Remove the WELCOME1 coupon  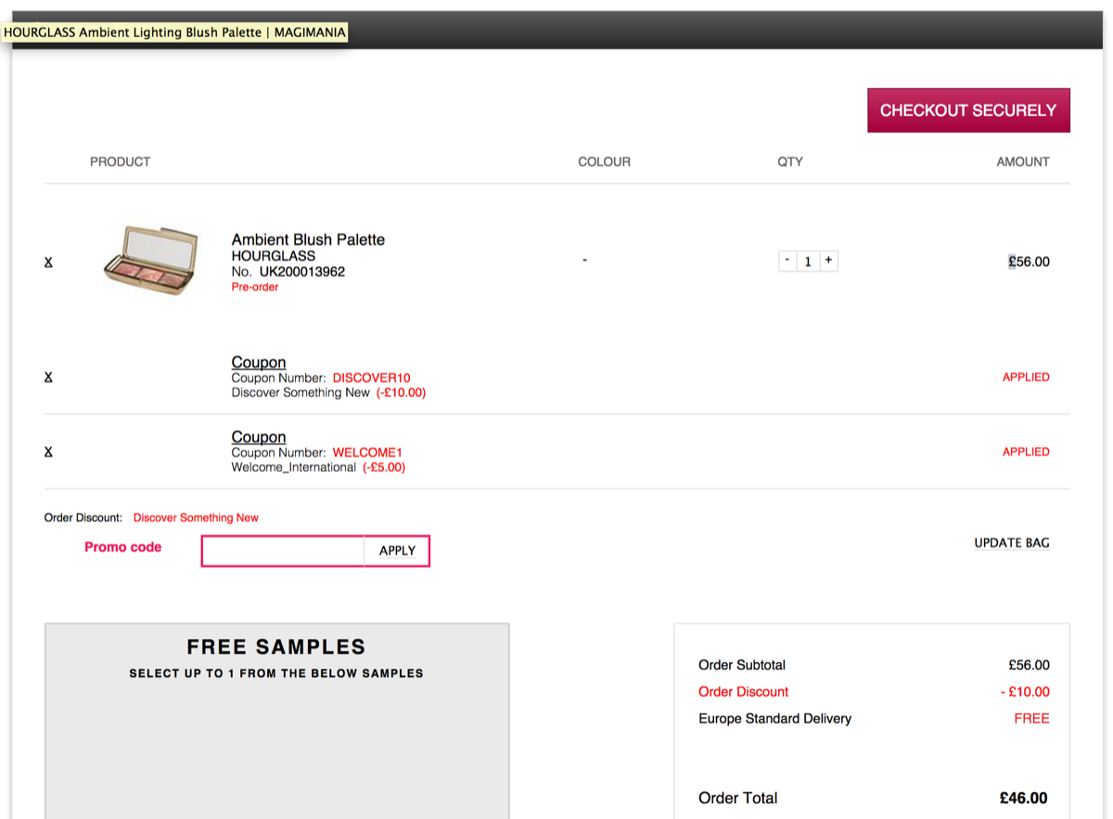(48, 452)
